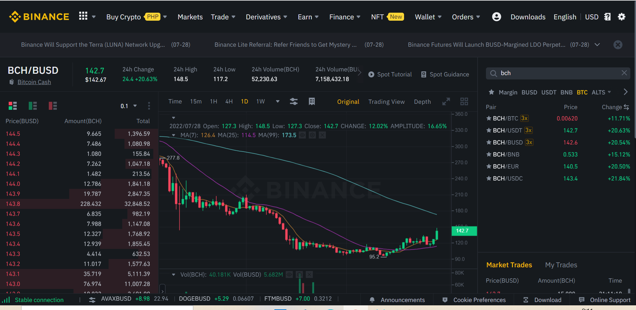Expand the Earn menu
636x310 pixels.
click(308, 17)
